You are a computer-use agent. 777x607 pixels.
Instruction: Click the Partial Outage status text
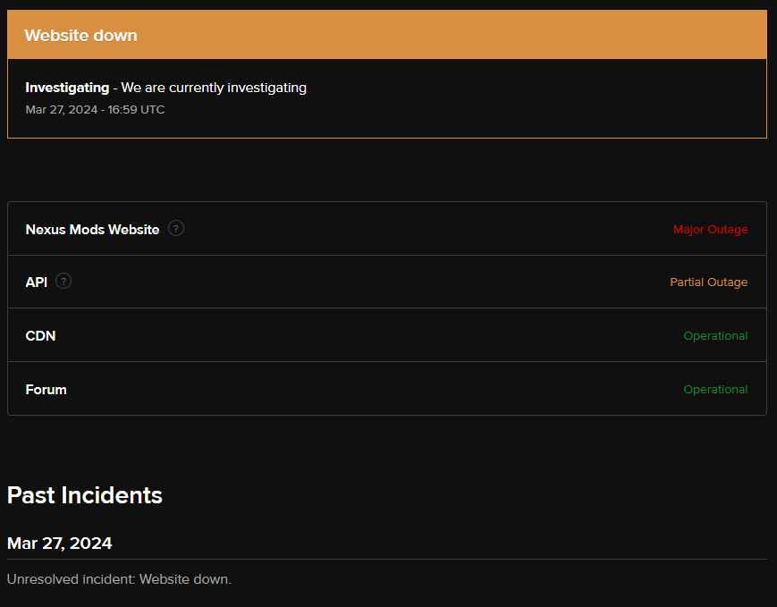tap(709, 282)
